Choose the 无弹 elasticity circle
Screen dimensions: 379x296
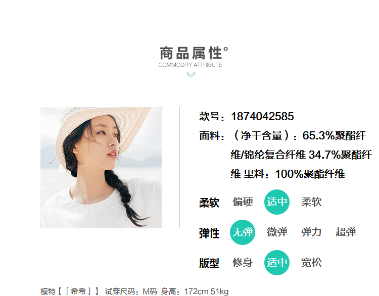point(243,232)
